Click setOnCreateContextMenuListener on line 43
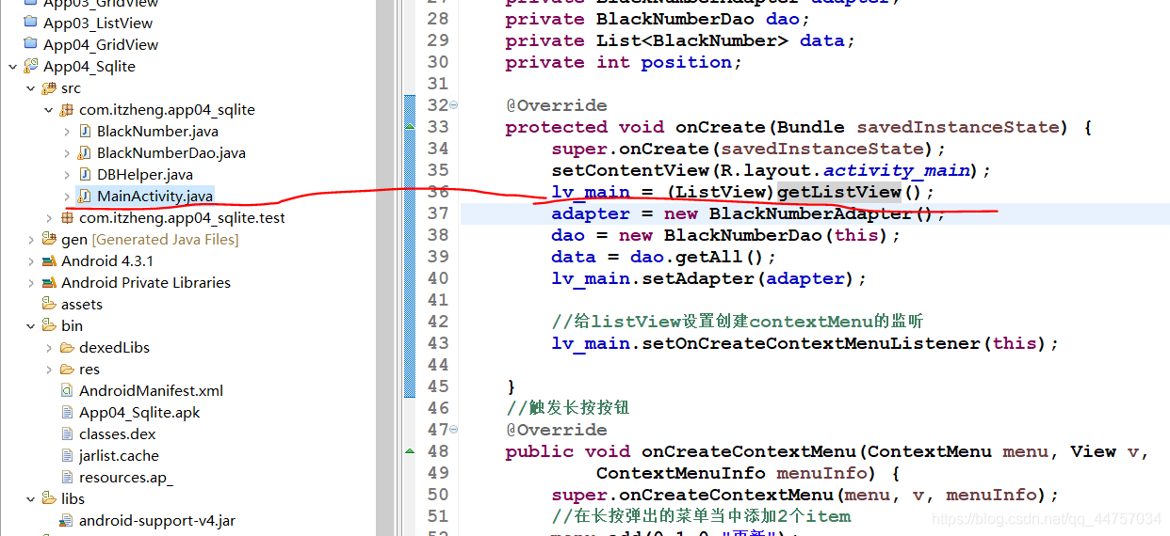This screenshot has width=1170, height=536. pyautogui.click(x=811, y=343)
